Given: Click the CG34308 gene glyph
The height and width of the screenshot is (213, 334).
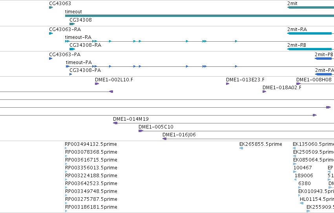Looking at the screenshot, I should 72,24.
